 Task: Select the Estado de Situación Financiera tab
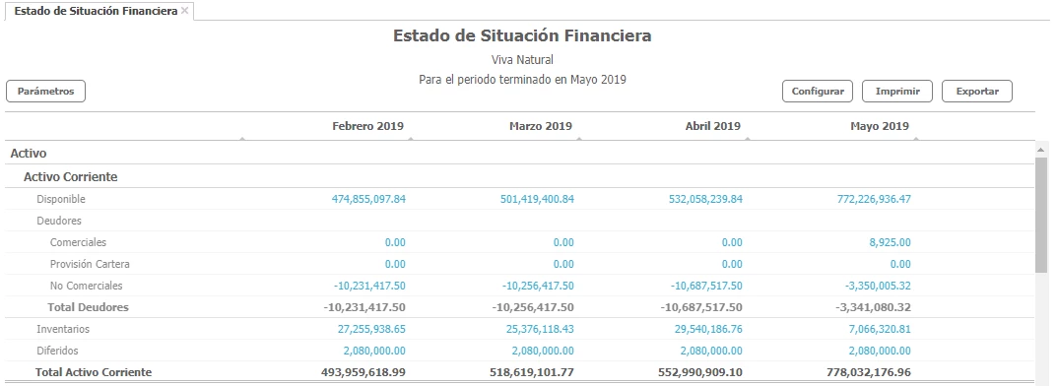point(96,11)
